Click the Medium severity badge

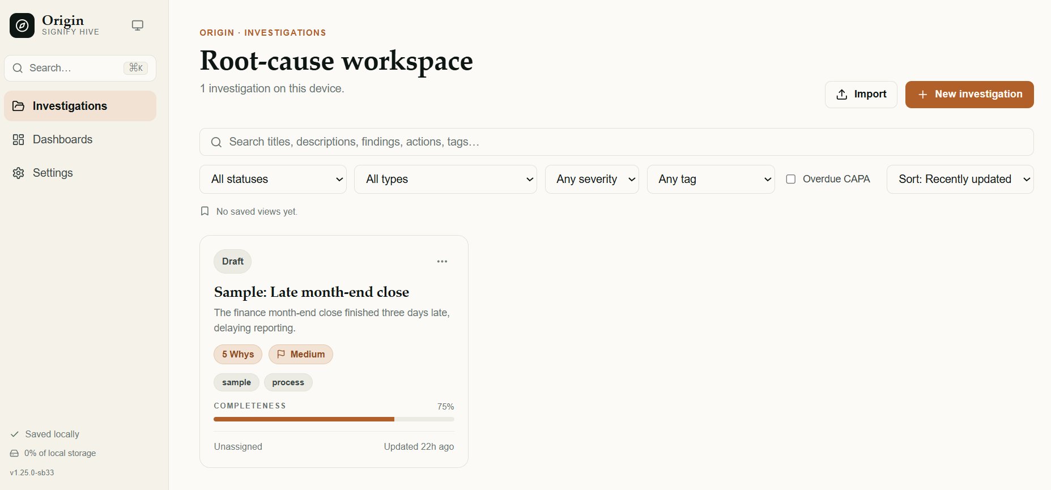[x=301, y=354]
